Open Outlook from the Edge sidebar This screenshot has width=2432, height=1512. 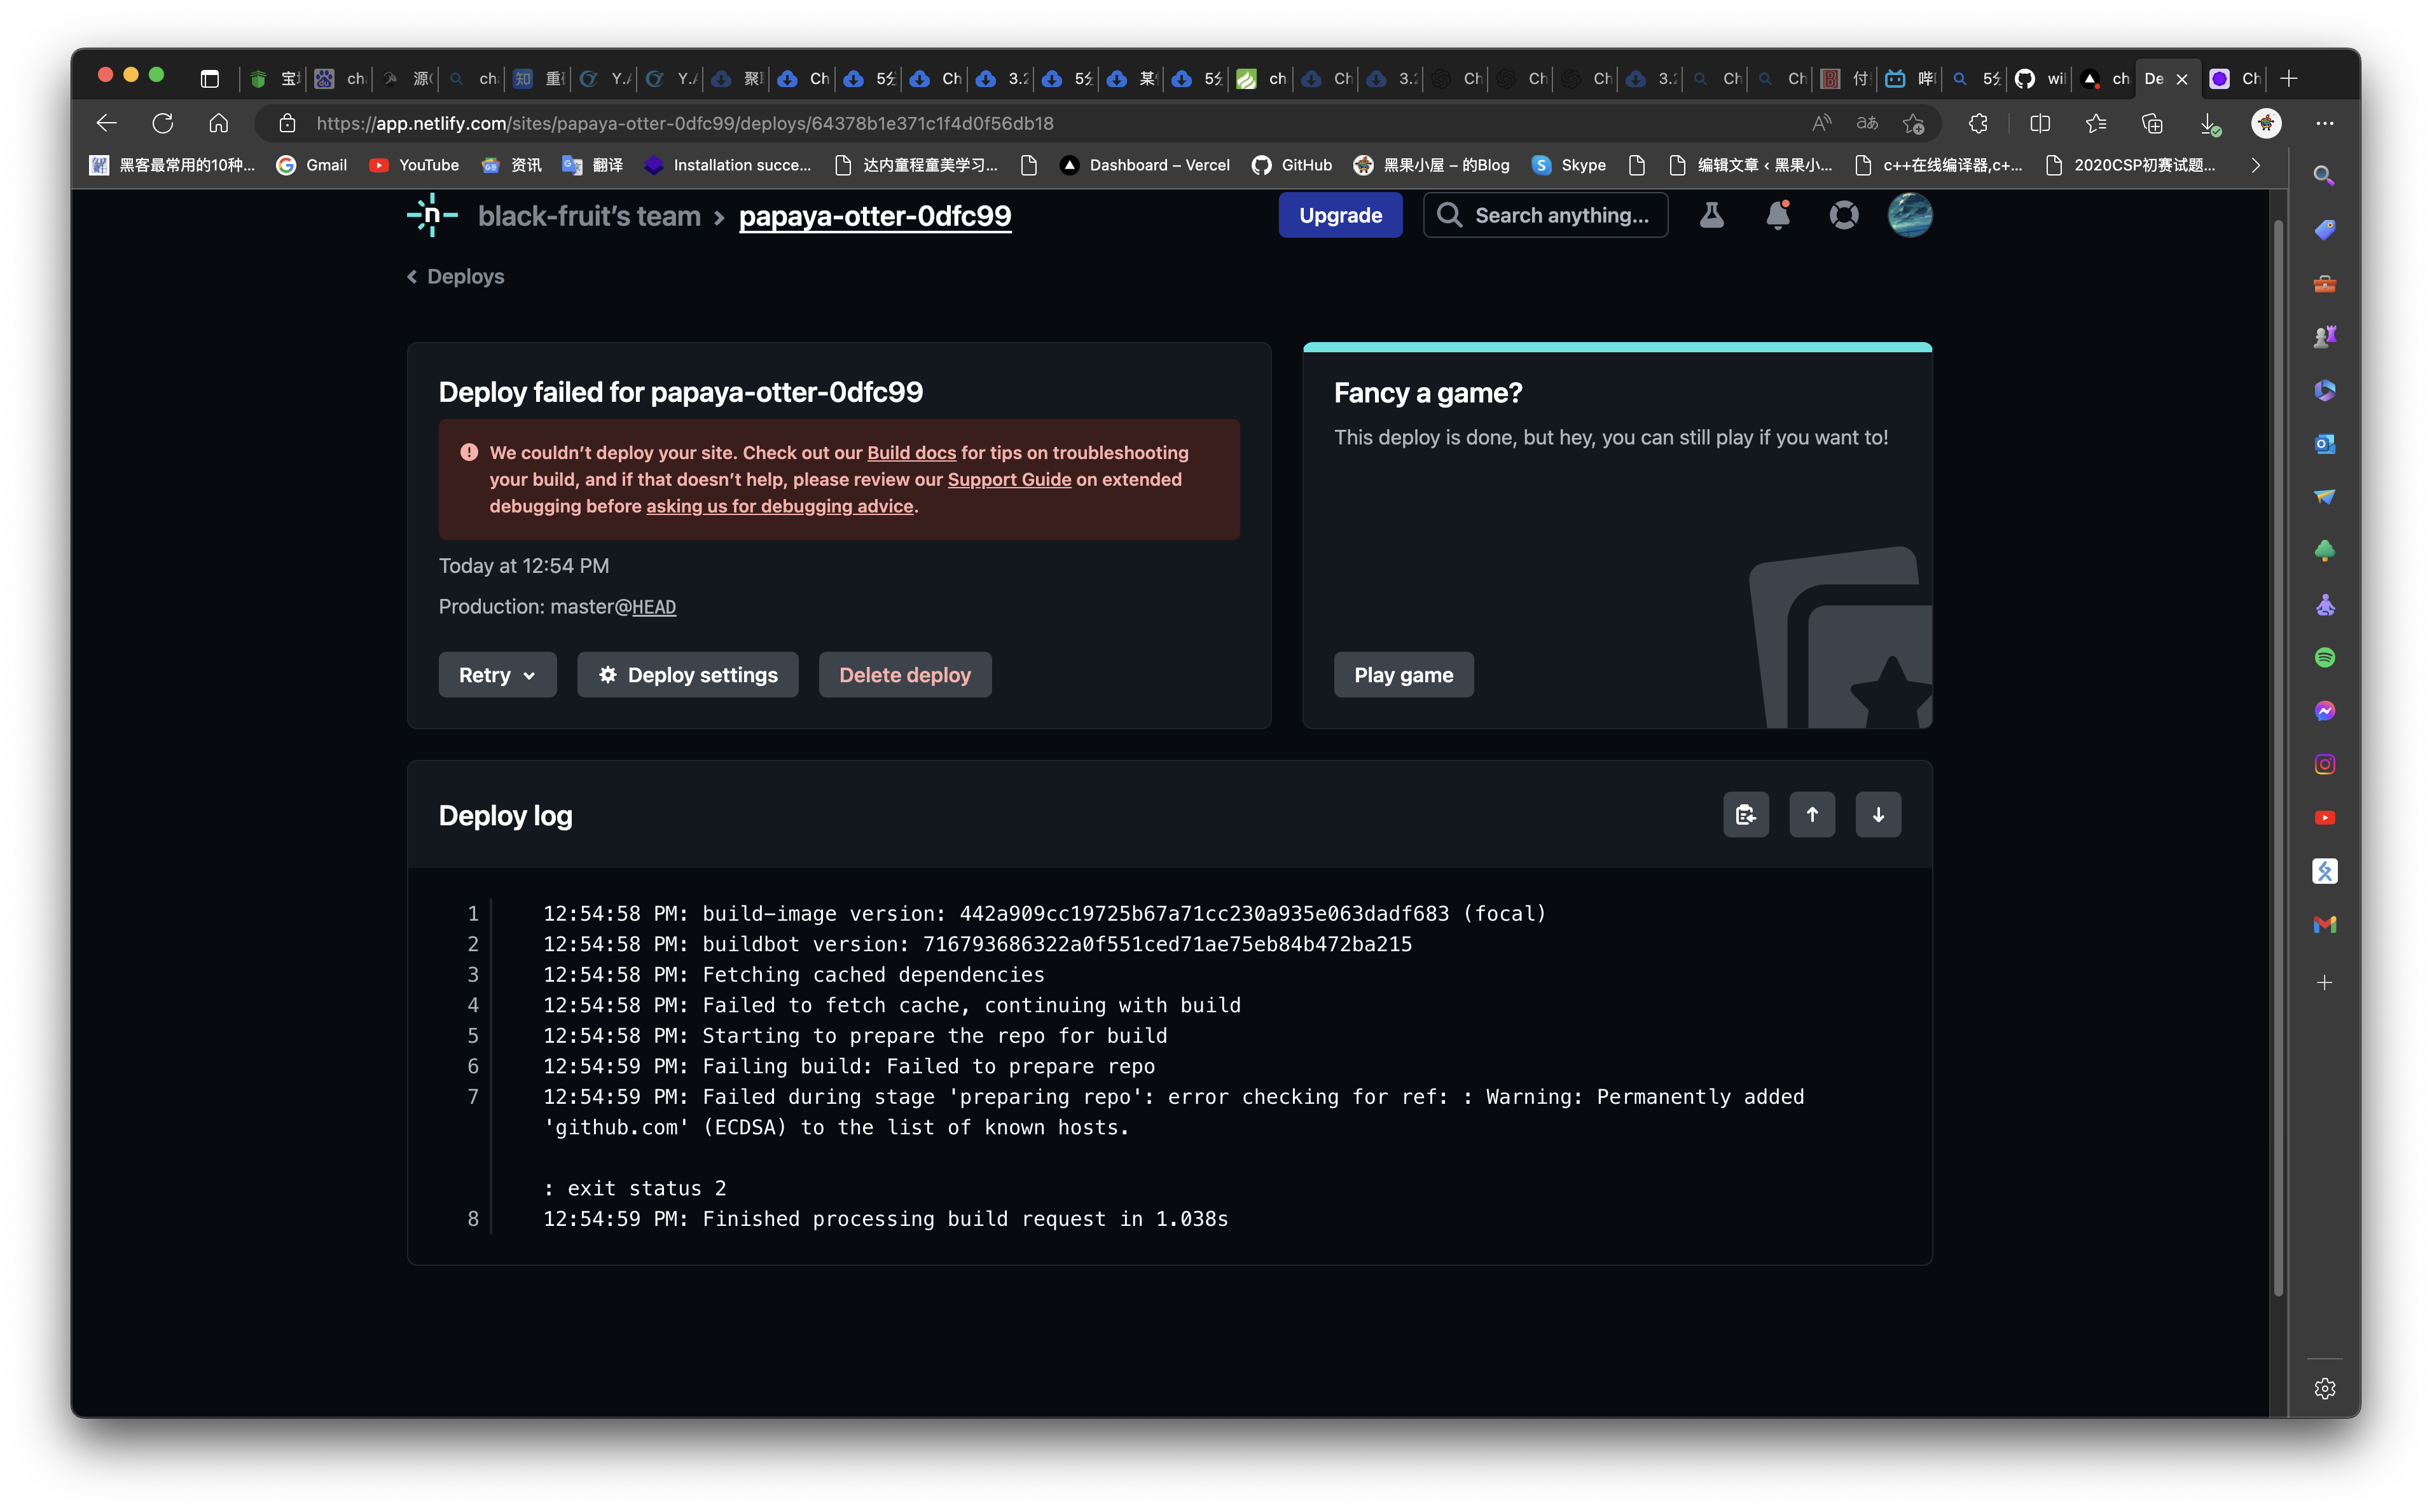point(2325,443)
